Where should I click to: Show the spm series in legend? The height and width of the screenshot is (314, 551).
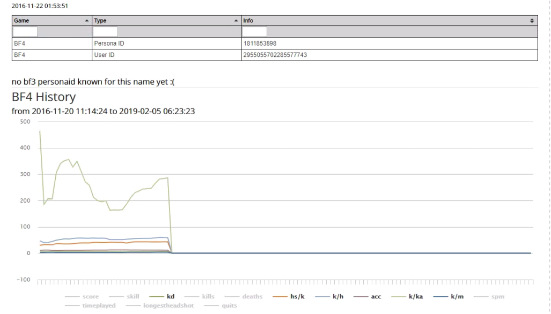(489, 297)
